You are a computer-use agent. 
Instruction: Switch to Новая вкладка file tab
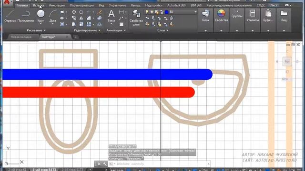(21, 37)
